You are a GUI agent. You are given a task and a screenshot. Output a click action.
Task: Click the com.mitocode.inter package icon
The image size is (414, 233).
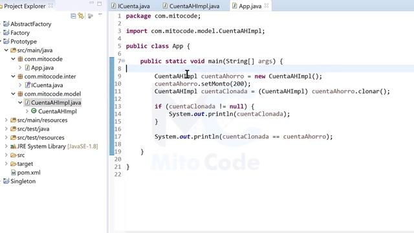tap(20, 76)
